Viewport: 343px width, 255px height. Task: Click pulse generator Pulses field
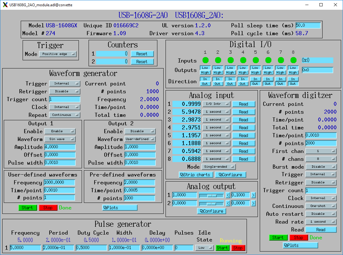click(x=184, y=248)
